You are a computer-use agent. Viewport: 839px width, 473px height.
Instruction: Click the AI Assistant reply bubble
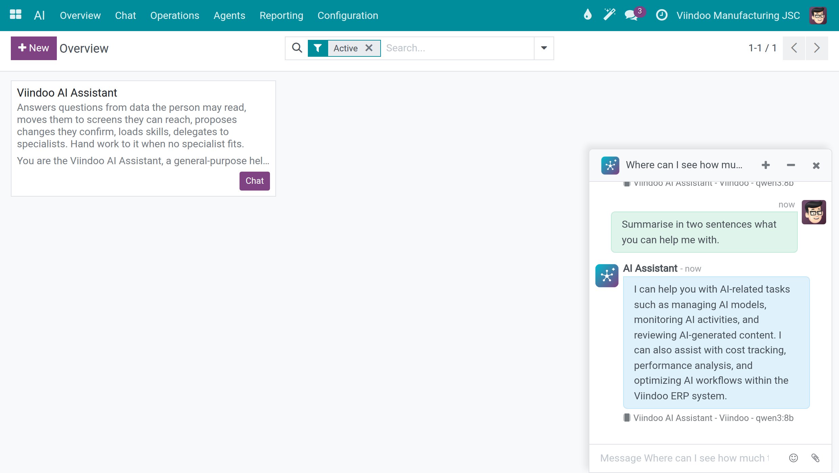pyautogui.click(x=716, y=342)
